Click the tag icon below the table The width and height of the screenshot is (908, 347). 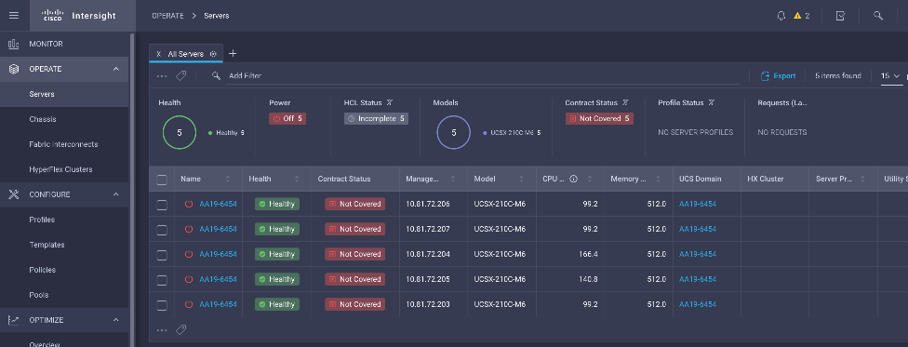[x=180, y=329]
